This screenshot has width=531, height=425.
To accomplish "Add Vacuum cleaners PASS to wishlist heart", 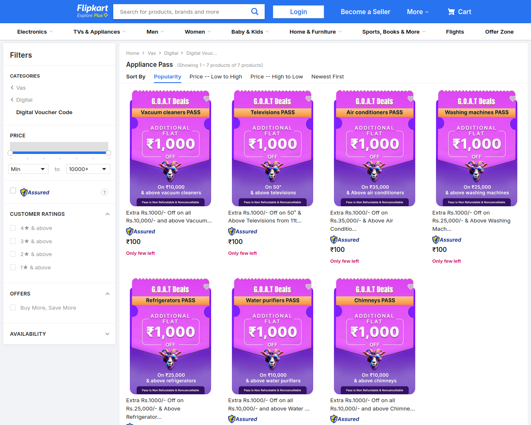I will click(x=206, y=99).
